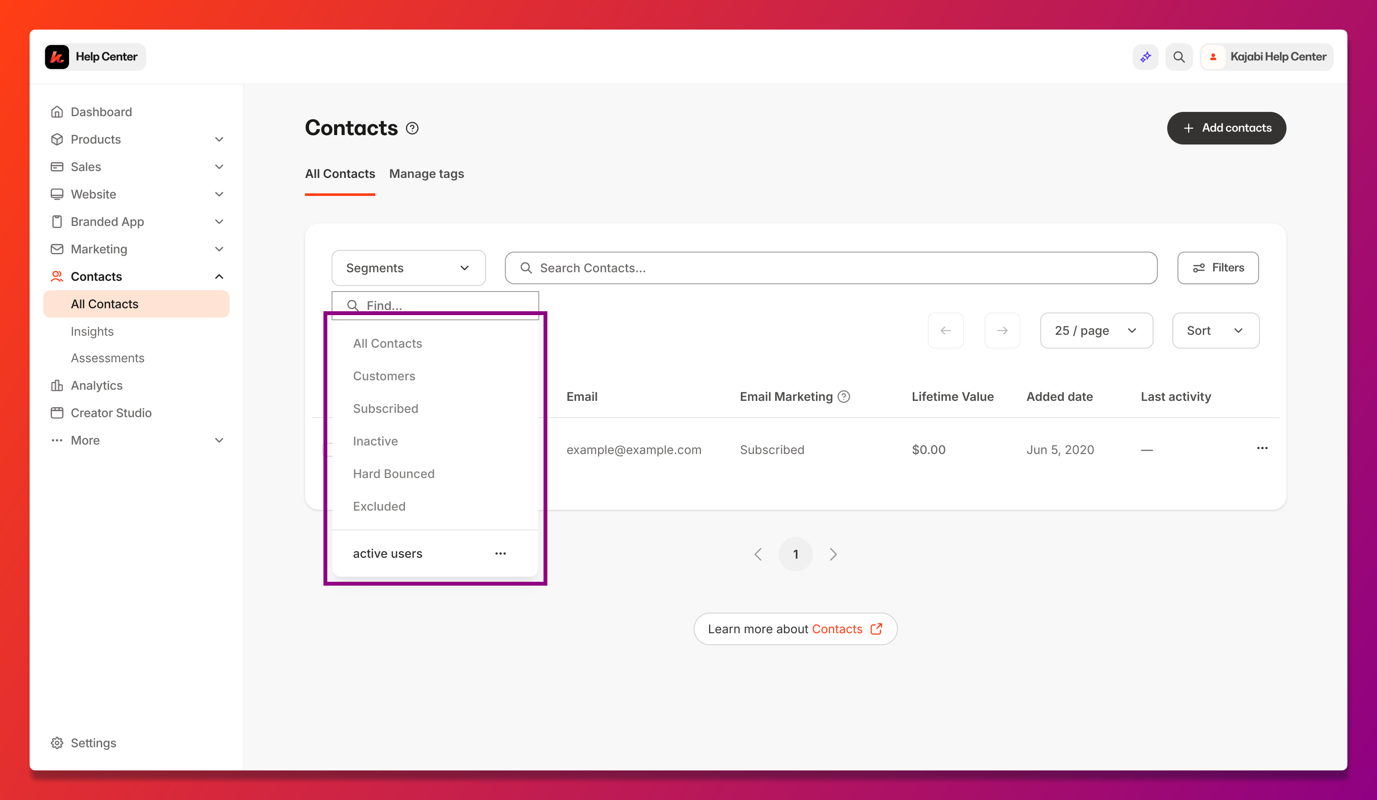Open the Learn more about Contacts link
The width and height of the screenshot is (1377, 800).
coord(796,629)
